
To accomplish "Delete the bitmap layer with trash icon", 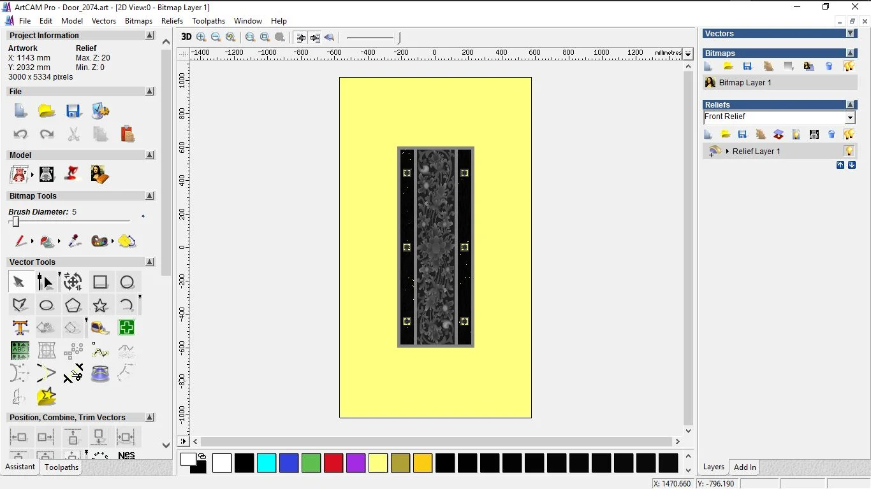I will pyautogui.click(x=829, y=66).
